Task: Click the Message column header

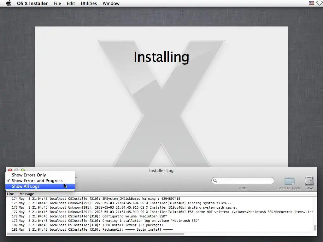Action: tap(27, 194)
